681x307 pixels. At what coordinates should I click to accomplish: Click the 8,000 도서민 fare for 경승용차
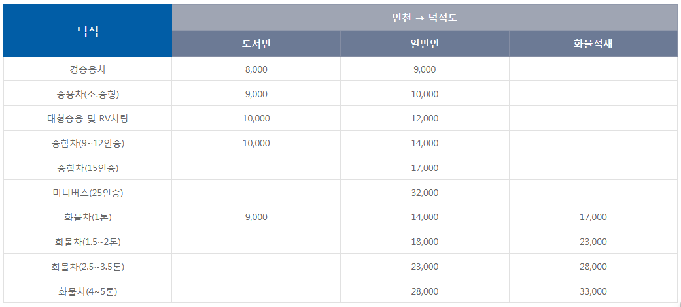pyautogui.click(x=256, y=69)
